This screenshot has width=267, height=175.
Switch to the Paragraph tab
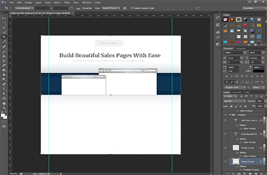241,49
